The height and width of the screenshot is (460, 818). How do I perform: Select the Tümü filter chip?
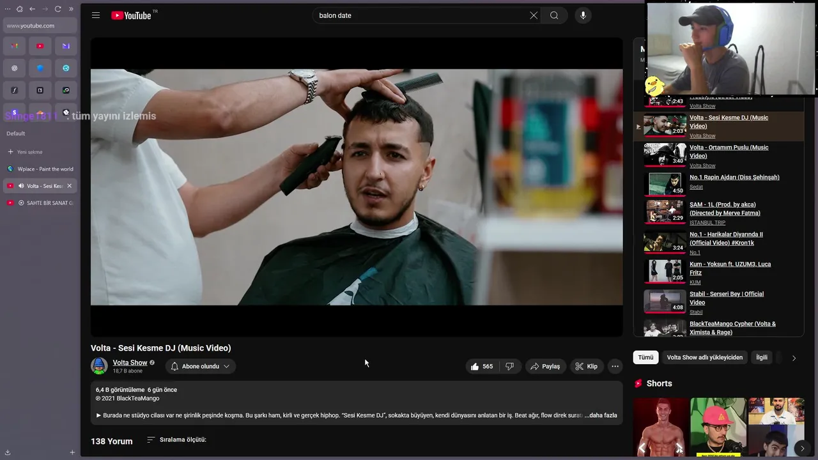pyautogui.click(x=645, y=357)
